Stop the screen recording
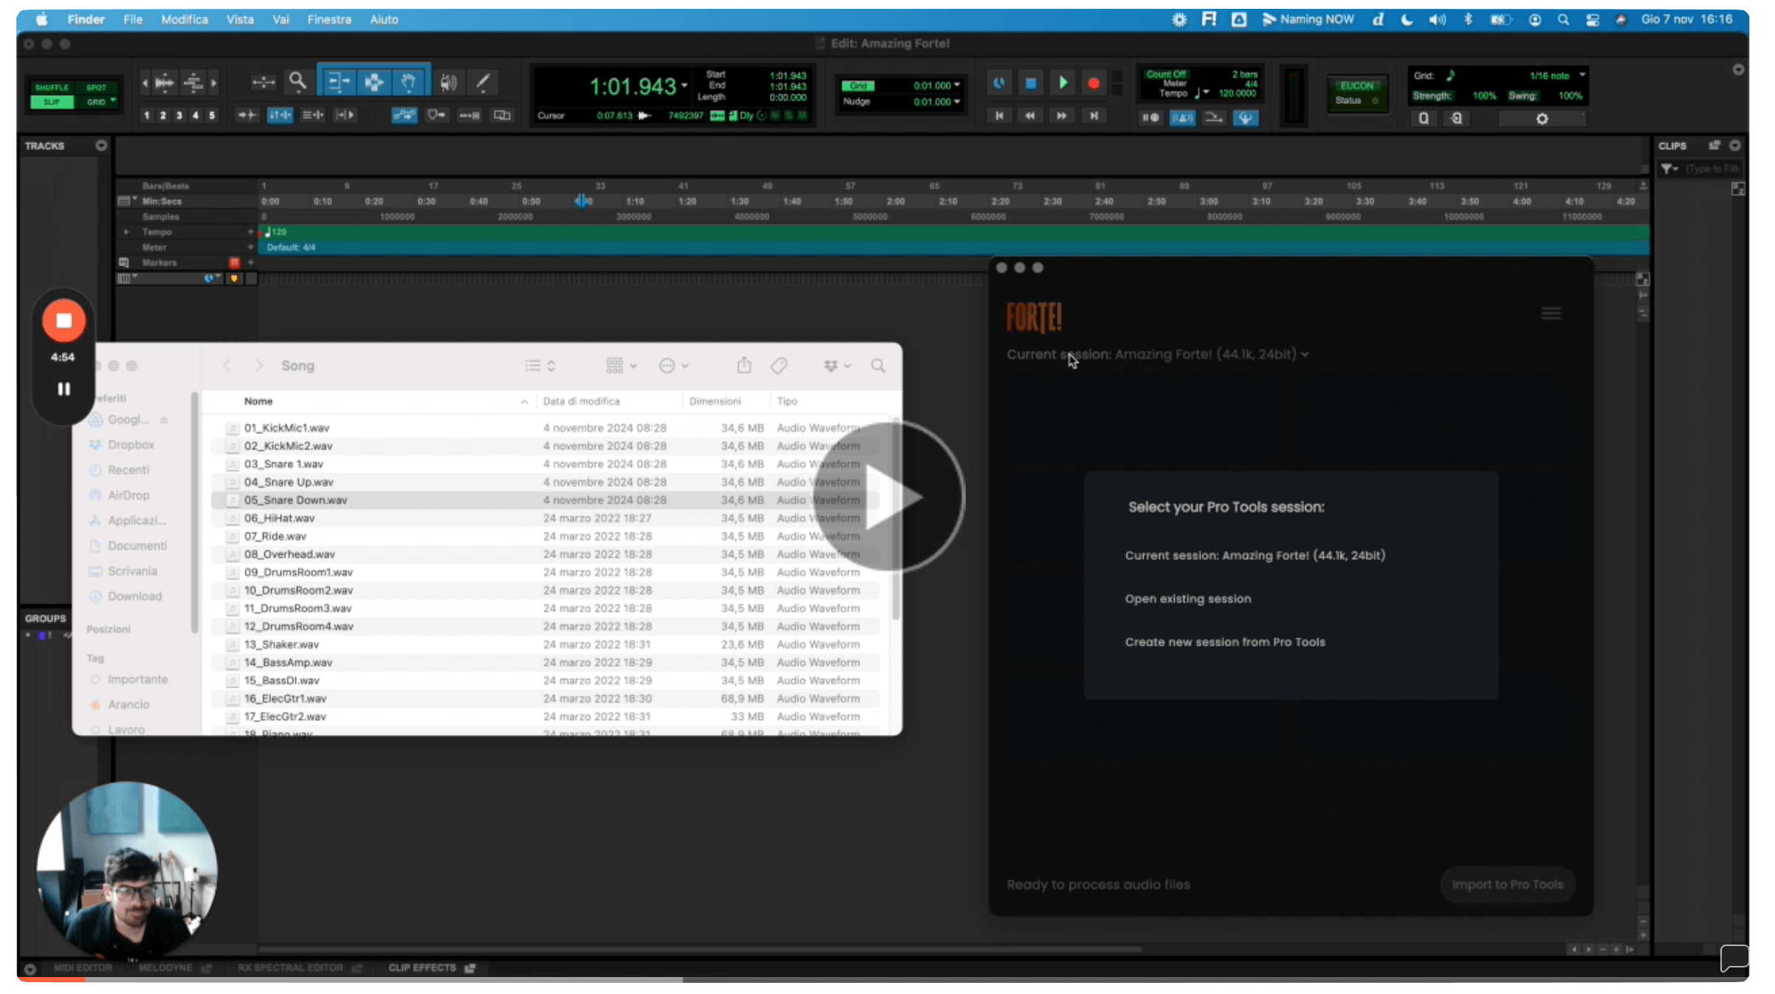The image size is (1775, 994). (63, 321)
